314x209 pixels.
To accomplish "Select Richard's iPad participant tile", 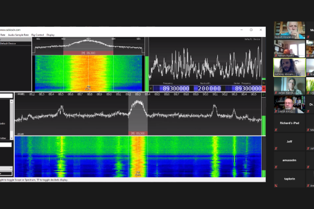I will point(290,123).
